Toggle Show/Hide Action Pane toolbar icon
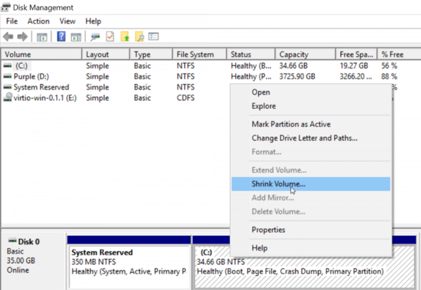The image size is (421, 290). (76, 37)
